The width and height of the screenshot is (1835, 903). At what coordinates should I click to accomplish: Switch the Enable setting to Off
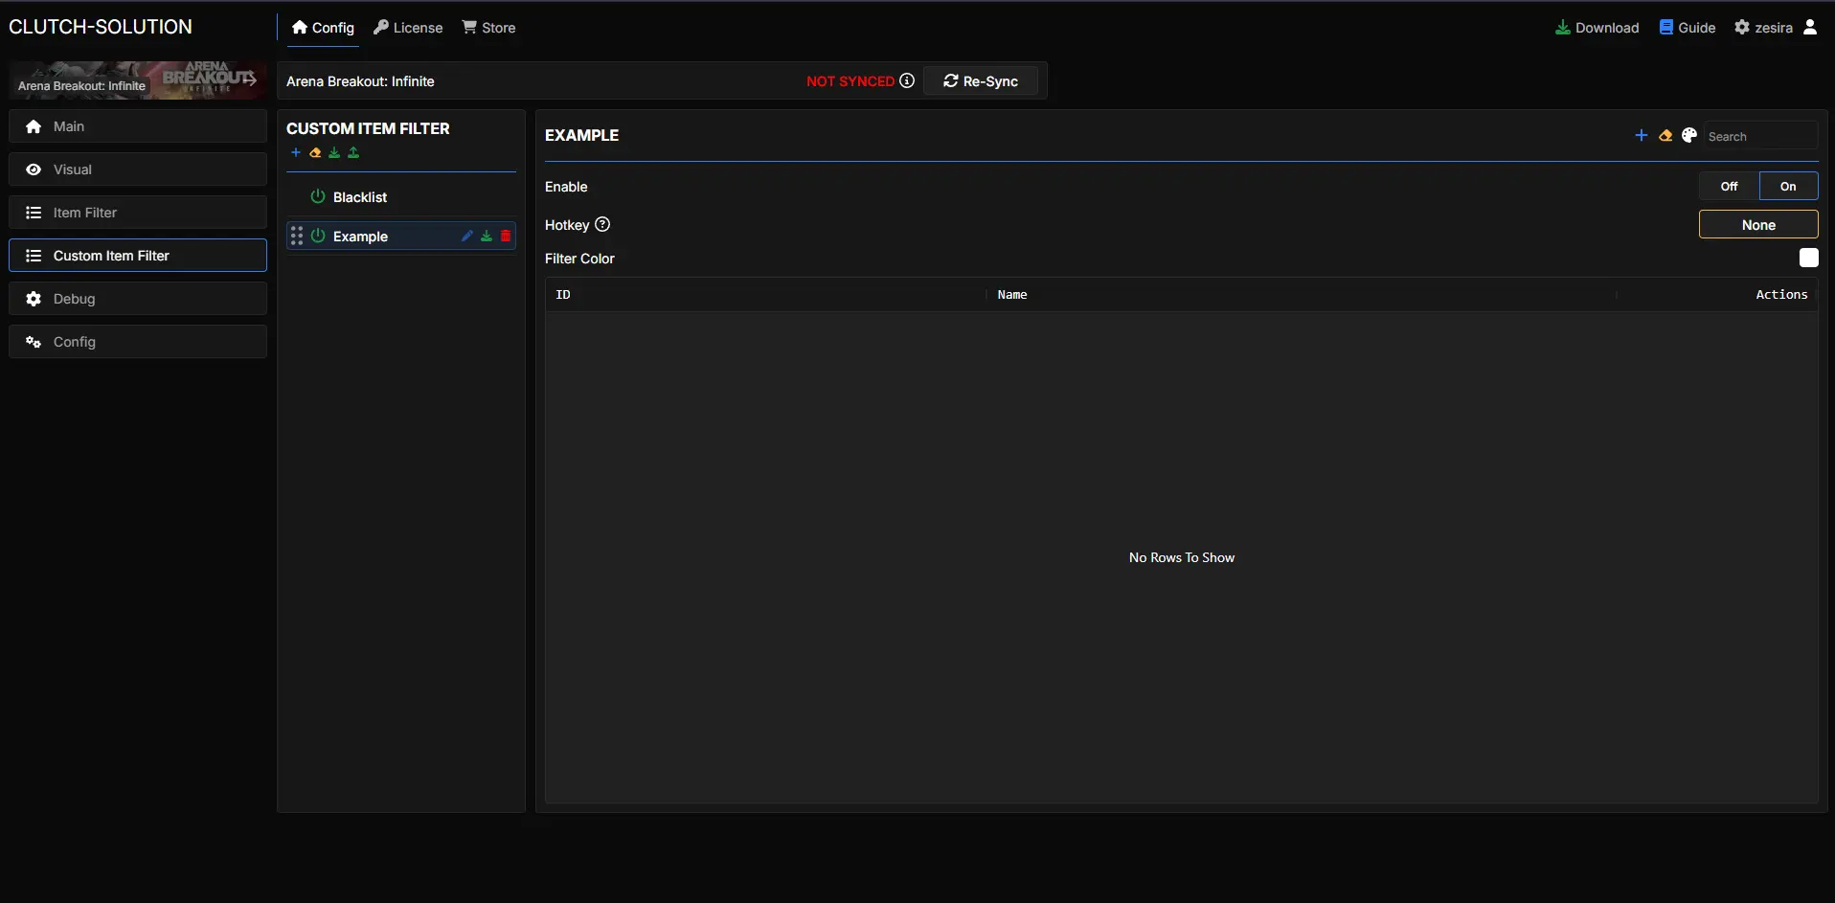1729,187
